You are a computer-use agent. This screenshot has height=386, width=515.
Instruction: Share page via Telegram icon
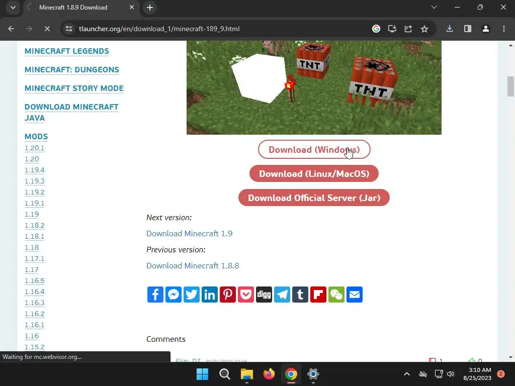[x=282, y=295]
